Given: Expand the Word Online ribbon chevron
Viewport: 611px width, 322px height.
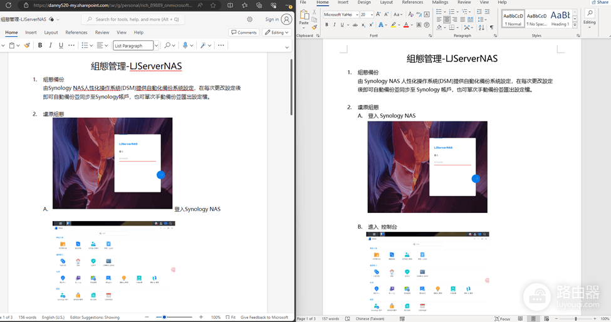Looking at the screenshot, I should point(287,47).
